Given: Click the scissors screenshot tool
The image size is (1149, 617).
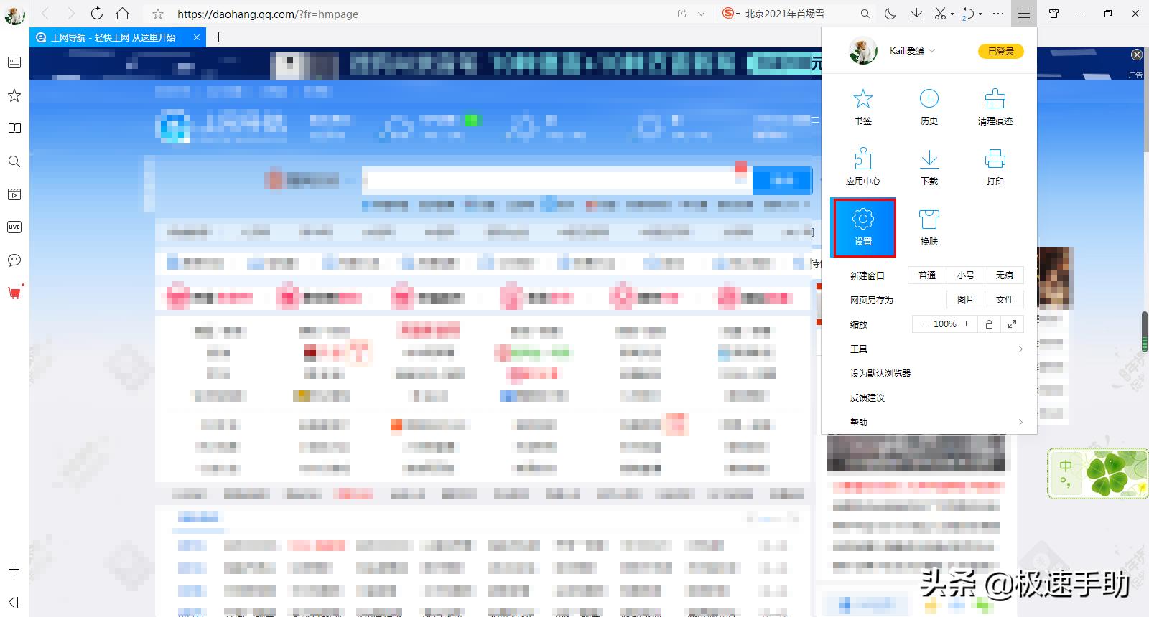Looking at the screenshot, I should pos(940,14).
